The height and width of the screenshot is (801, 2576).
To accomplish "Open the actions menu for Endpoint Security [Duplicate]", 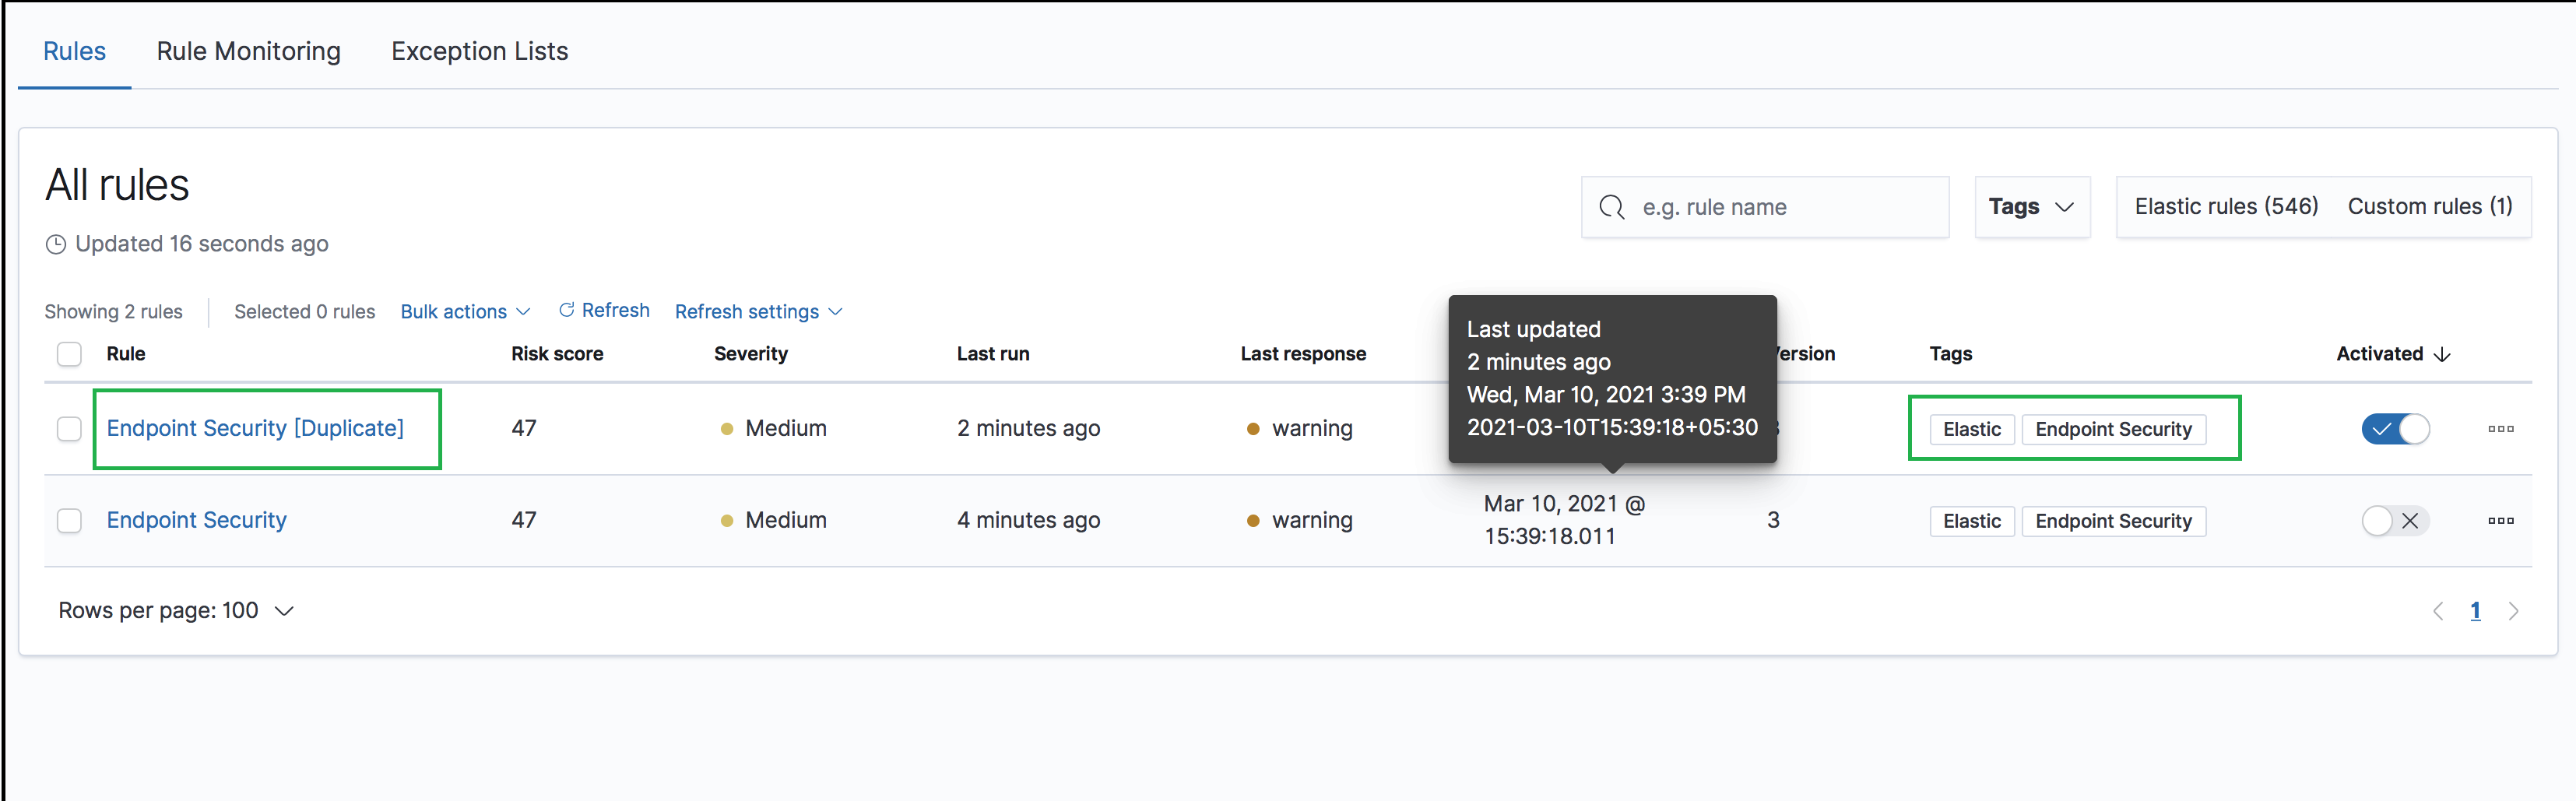I will [x=2501, y=428].
